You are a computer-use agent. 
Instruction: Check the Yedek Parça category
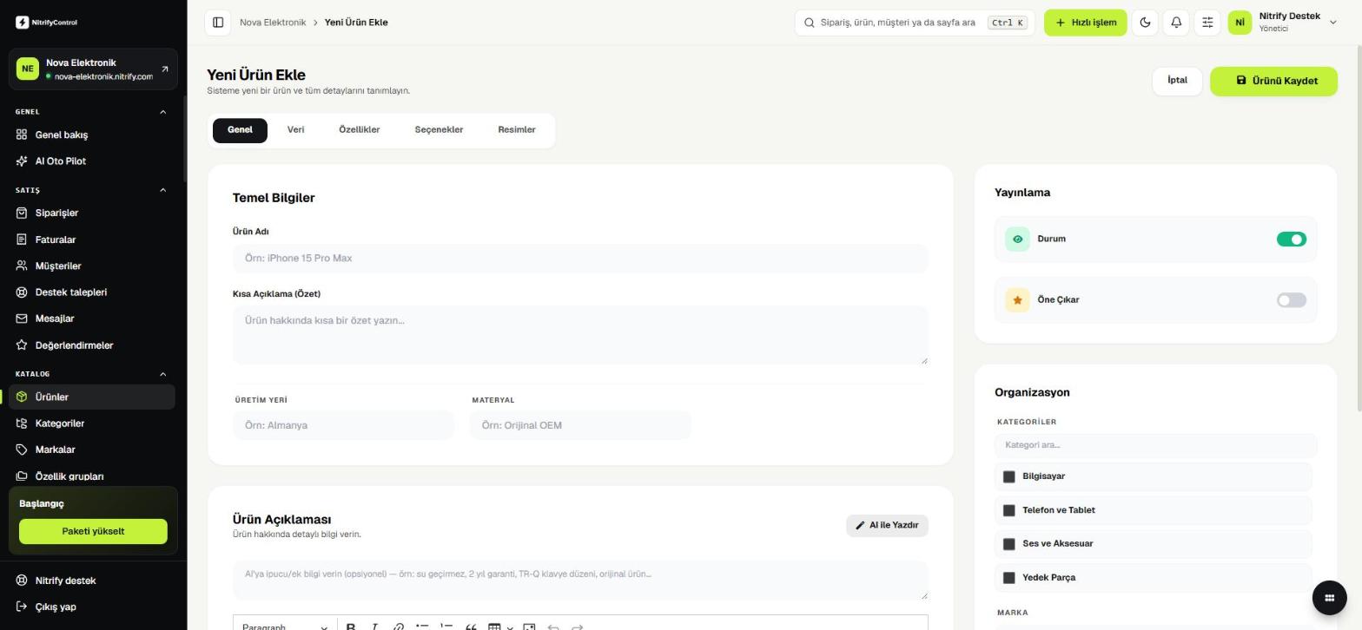(x=1008, y=578)
